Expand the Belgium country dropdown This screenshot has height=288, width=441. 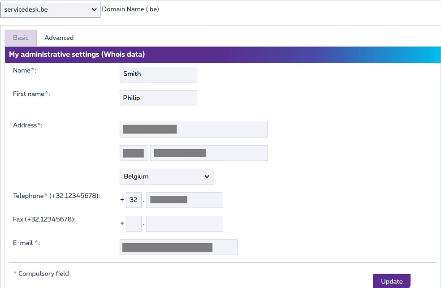(166, 176)
